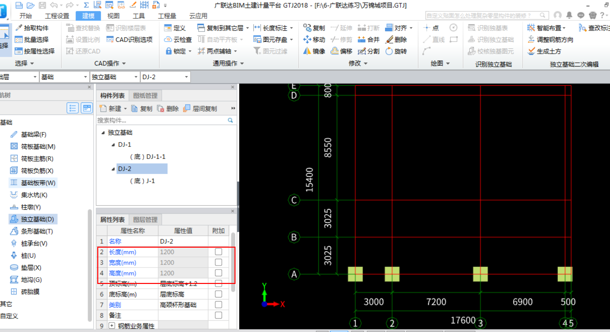Screen dimensions: 610x332
Task: Select the 批量选择 batch select tool
Action: 32,40
